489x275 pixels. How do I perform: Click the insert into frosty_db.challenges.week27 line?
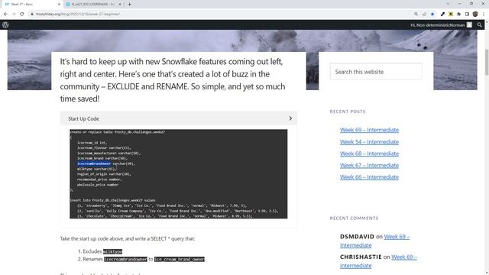[x=112, y=200]
